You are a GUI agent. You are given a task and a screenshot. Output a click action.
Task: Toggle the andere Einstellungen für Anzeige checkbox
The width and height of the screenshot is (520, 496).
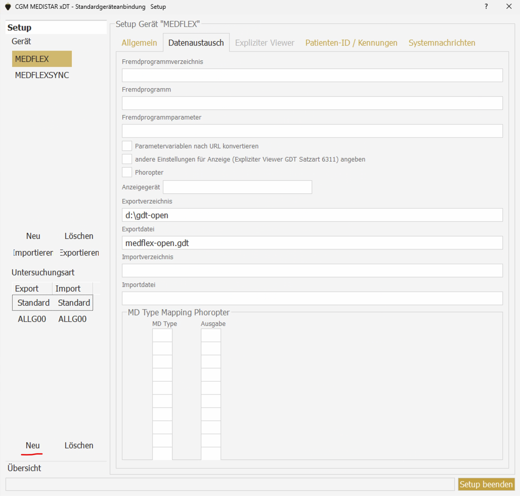tap(127, 159)
